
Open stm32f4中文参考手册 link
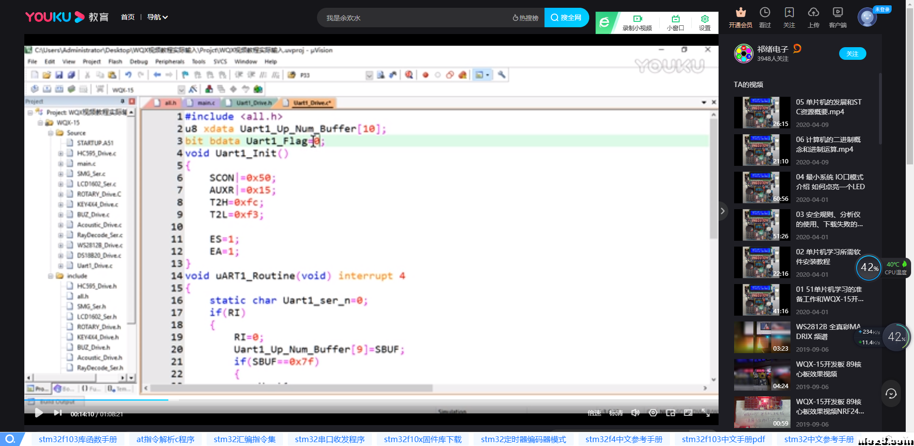pyautogui.click(x=624, y=439)
